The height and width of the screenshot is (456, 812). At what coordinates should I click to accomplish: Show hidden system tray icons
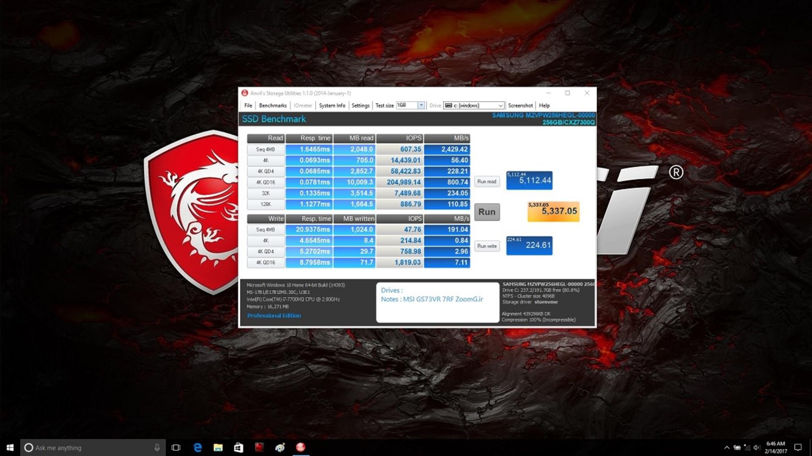[x=727, y=448]
